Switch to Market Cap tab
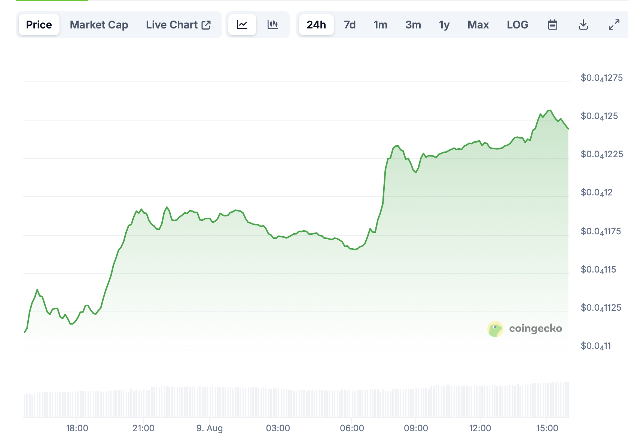The width and height of the screenshot is (628, 447). coord(99,25)
